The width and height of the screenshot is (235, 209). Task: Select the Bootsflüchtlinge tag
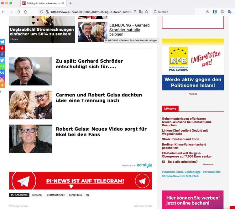tap(56, 195)
